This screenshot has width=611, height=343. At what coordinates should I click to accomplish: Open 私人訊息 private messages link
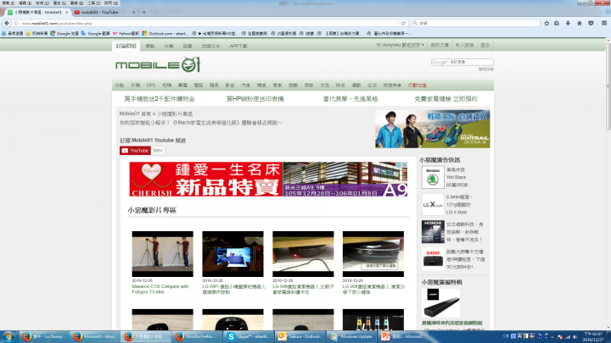(x=464, y=45)
